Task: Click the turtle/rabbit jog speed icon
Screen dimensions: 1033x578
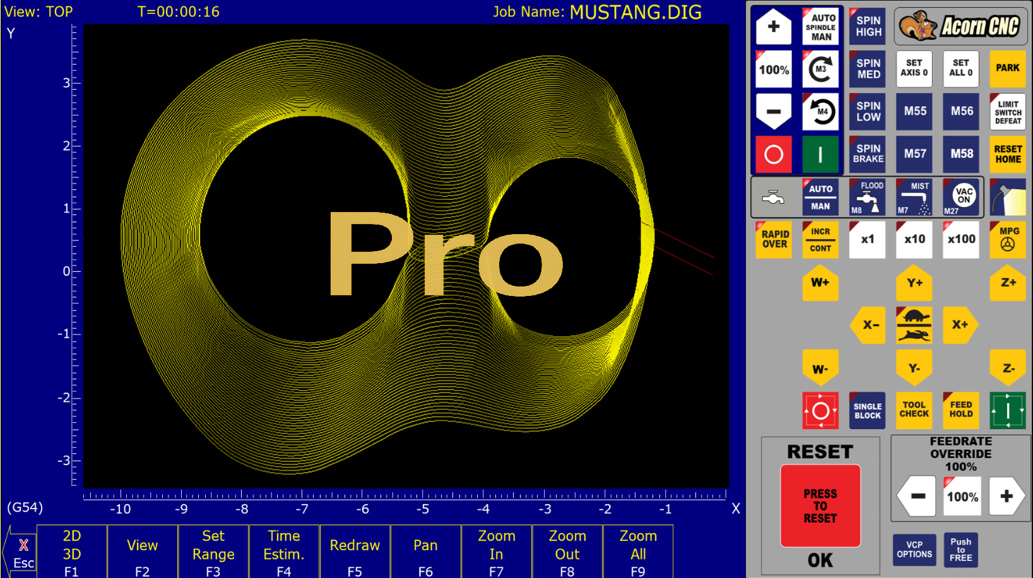Action: (914, 325)
